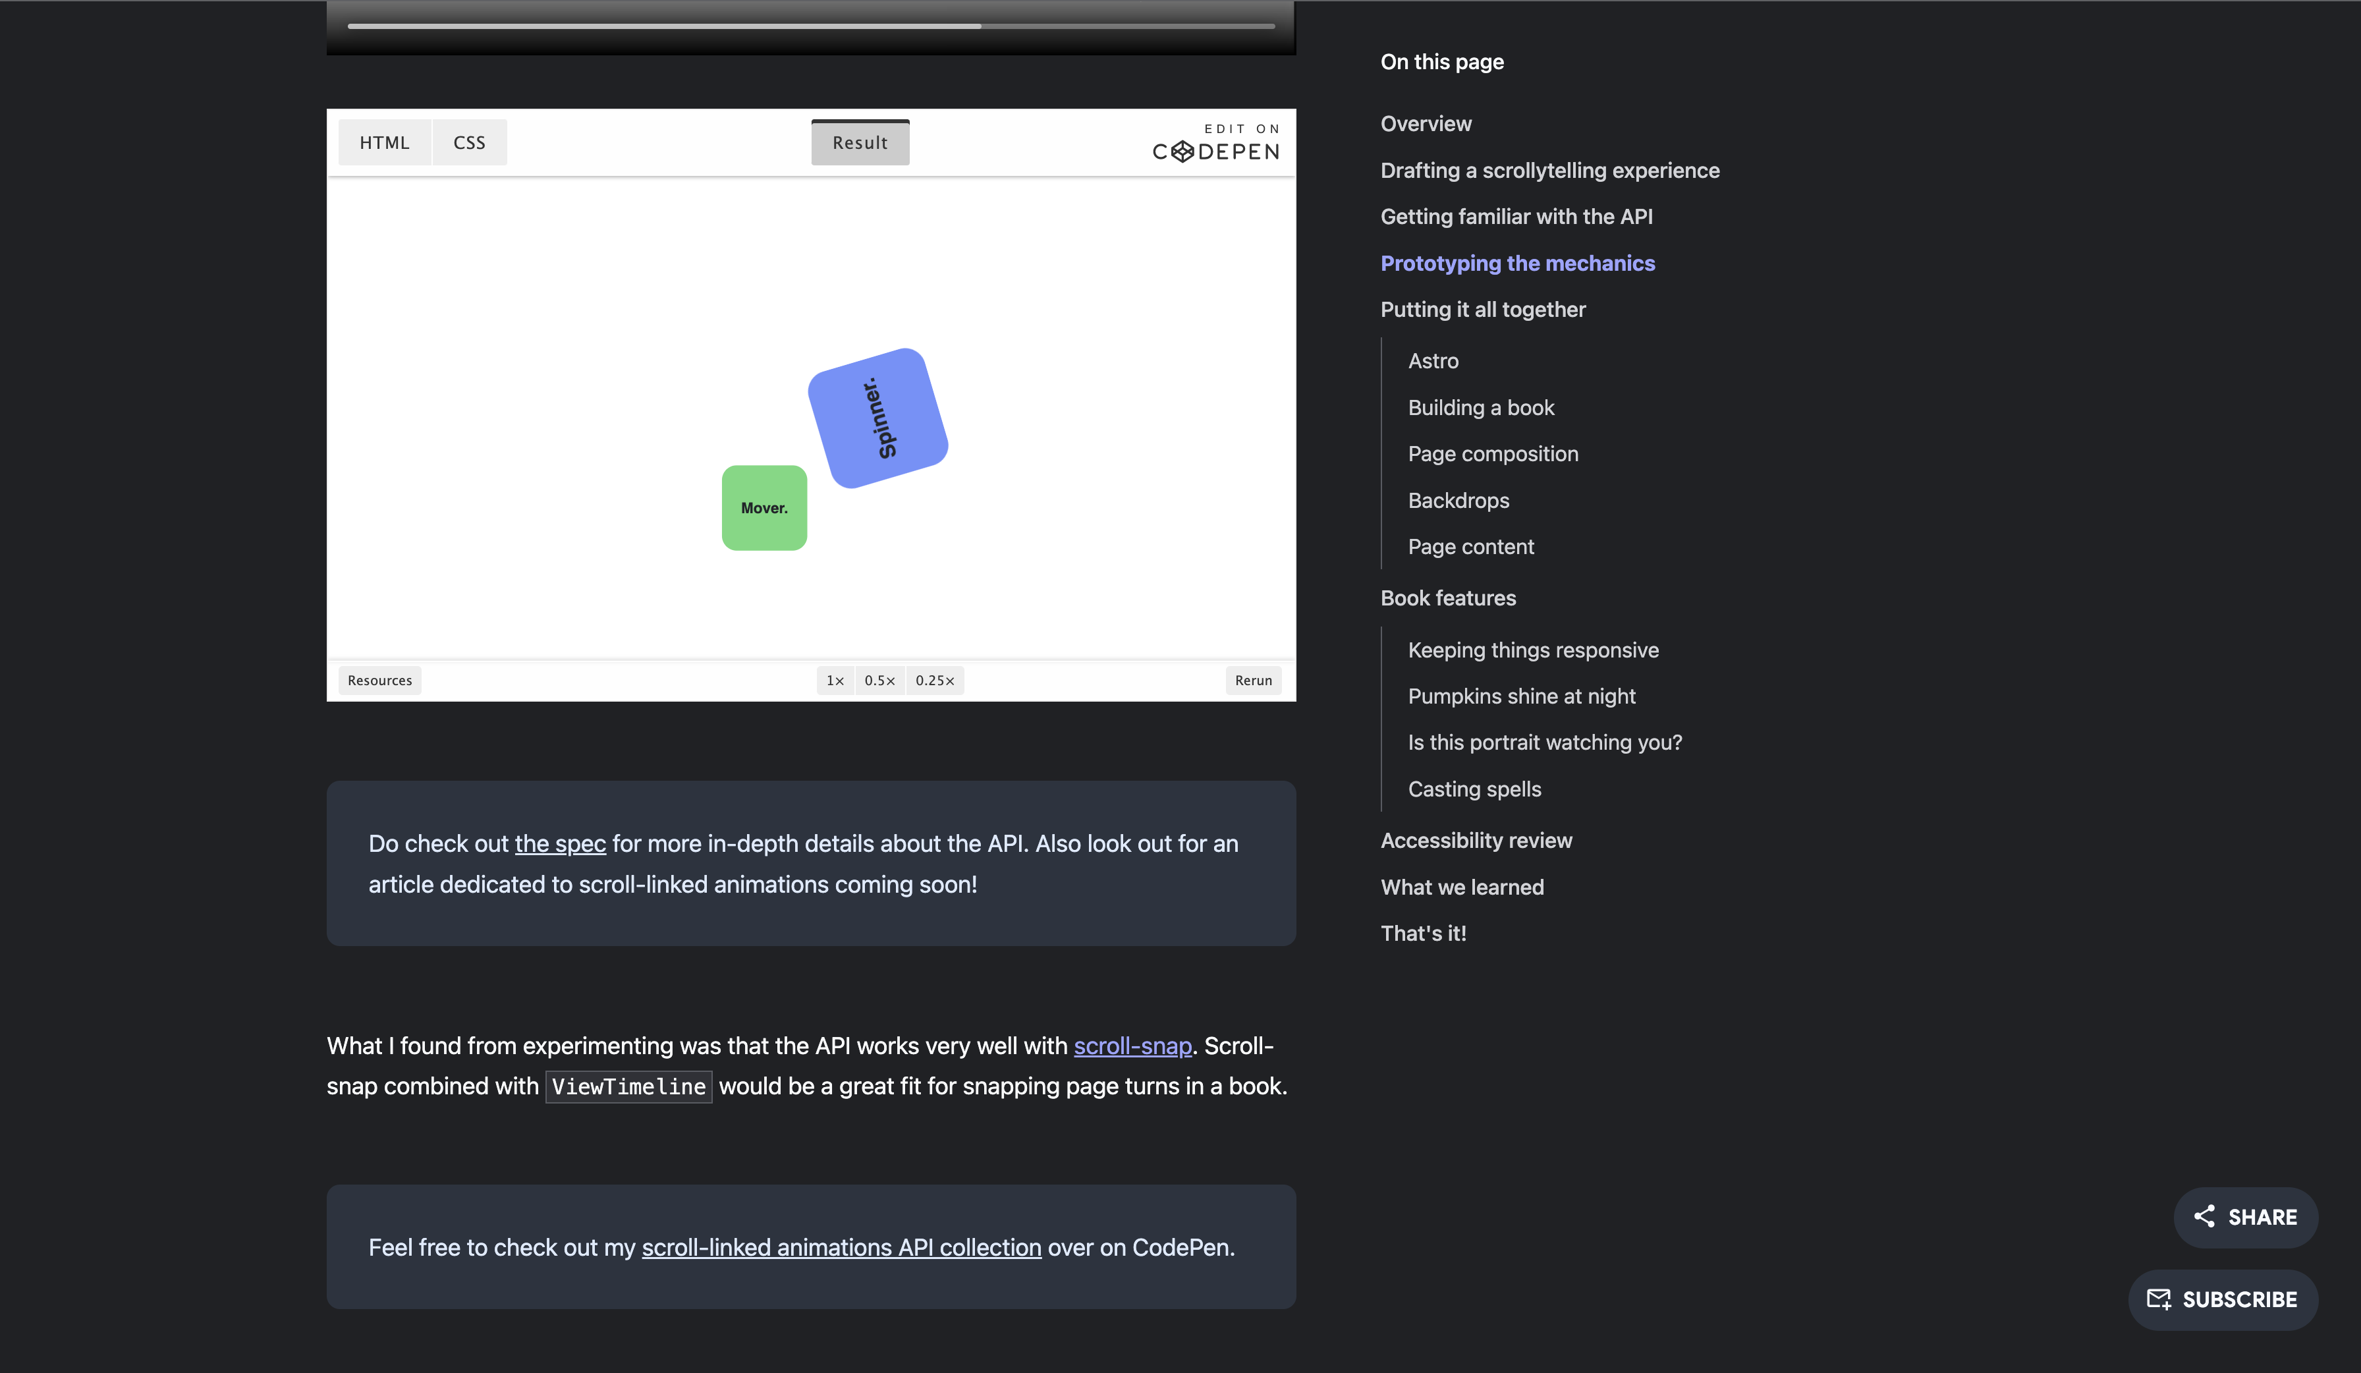Image resolution: width=2361 pixels, height=1373 pixels.
Task: Go to Accessibility review section
Action: 1476,841
